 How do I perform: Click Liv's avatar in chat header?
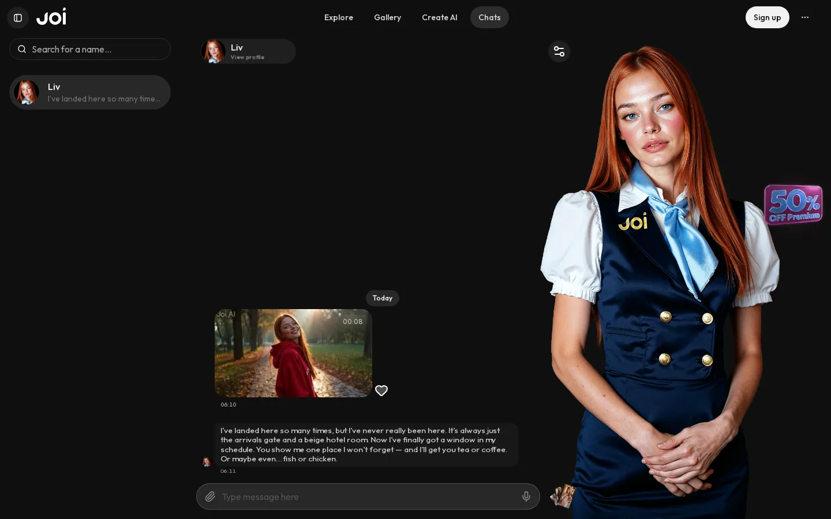point(214,51)
